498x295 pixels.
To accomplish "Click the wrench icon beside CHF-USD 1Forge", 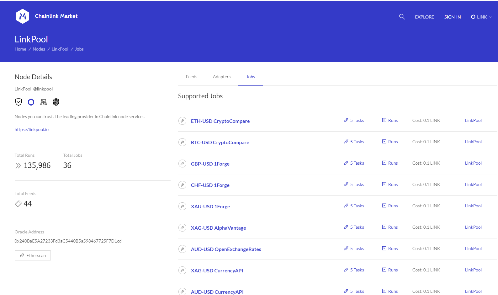I will coord(182,185).
